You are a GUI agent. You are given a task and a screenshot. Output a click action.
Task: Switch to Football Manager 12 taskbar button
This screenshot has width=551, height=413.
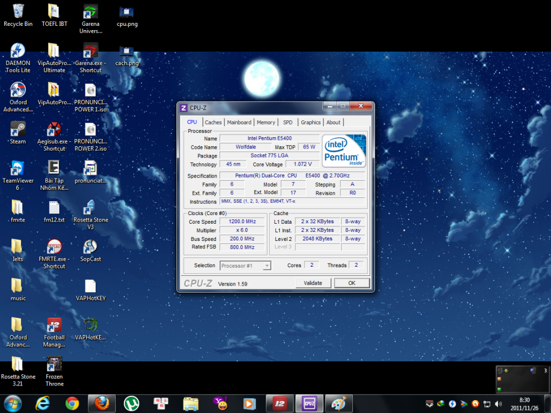tap(280, 403)
